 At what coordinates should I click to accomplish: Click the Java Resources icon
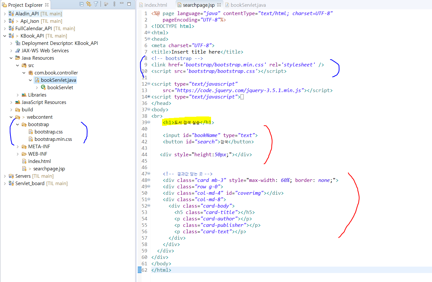pyautogui.click(x=18, y=58)
